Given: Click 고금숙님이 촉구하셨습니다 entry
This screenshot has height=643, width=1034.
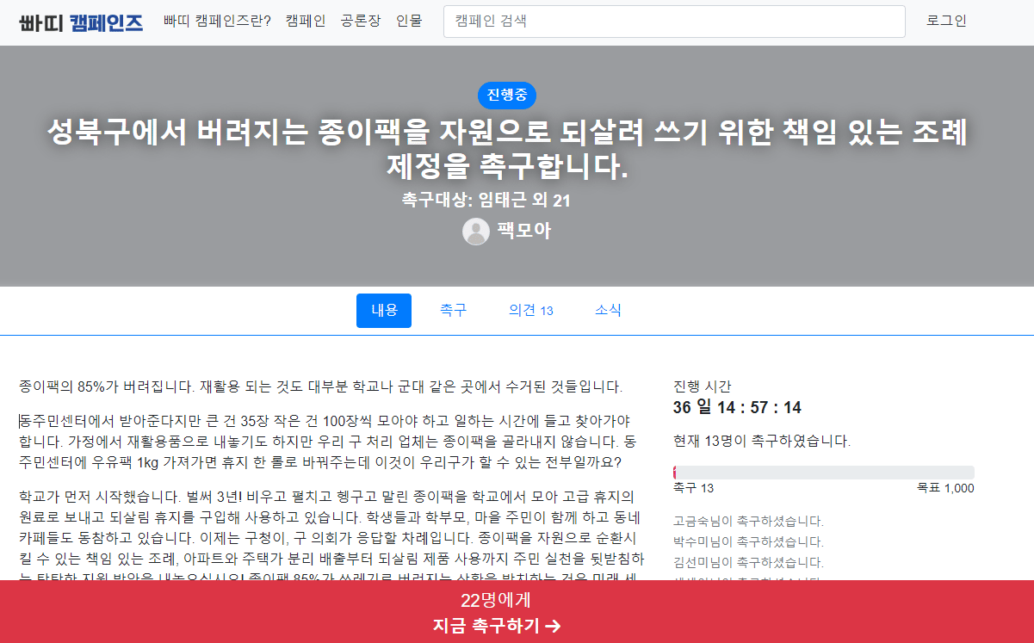Looking at the screenshot, I should pyautogui.click(x=748, y=522).
